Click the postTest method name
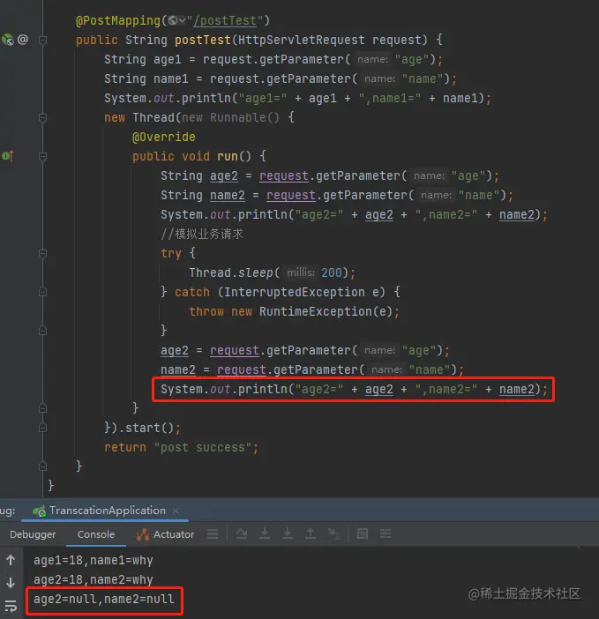Screen dimensions: 599x619 point(203,40)
